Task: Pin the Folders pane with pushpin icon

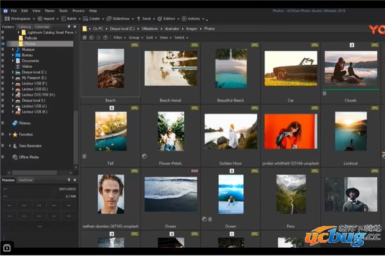Action: click(69, 27)
